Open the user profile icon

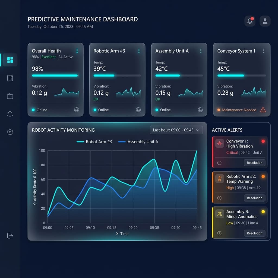tap(265, 21)
